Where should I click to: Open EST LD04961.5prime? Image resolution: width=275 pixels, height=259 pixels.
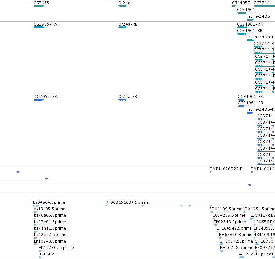point(259,209)
